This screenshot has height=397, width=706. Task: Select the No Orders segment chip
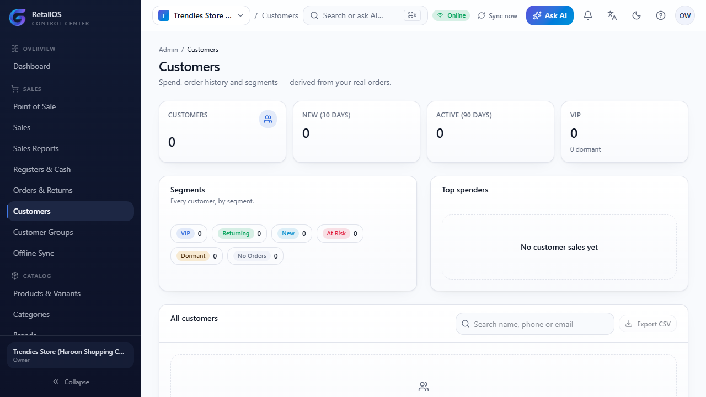click(255, 256)
